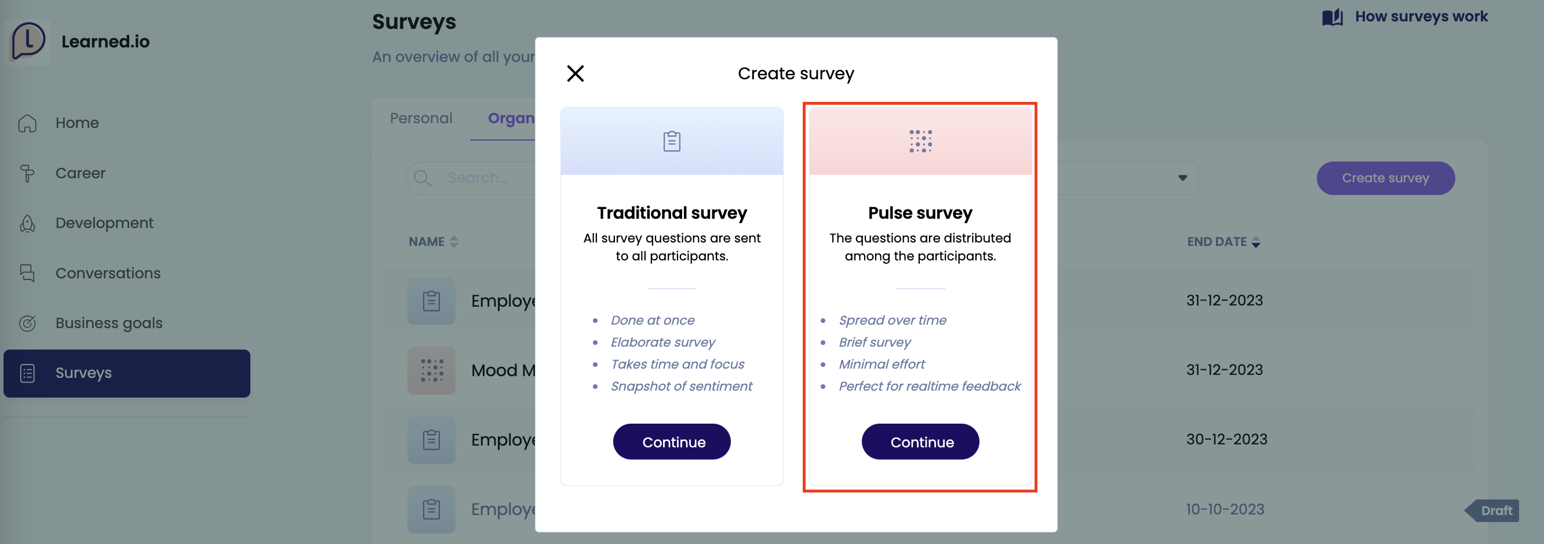Click the search magnifier icon

click(422, 178)
